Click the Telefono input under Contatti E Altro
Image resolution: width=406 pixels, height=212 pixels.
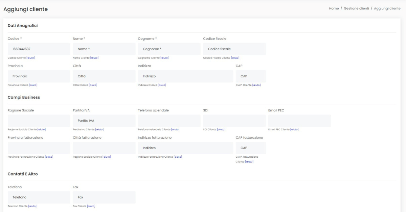coord(39,197)
